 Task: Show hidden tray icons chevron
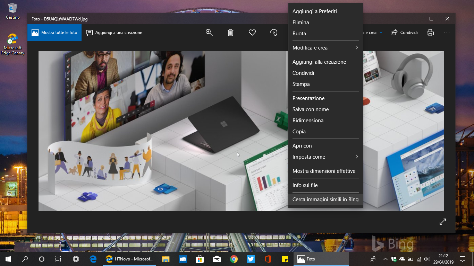[386, 259]
